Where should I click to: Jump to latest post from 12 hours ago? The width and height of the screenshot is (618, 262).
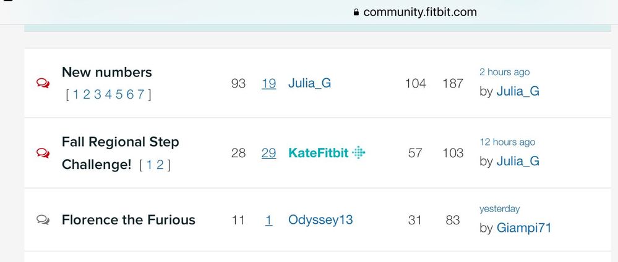pyautogui.click(x=507, y=142)
